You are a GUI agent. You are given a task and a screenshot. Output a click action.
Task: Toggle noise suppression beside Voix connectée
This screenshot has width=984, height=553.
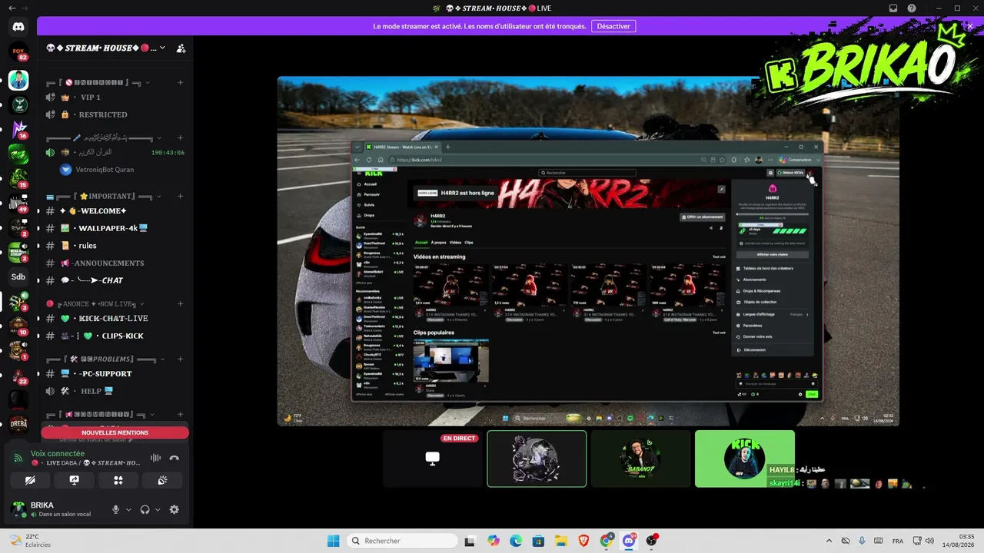pos(155,458)
